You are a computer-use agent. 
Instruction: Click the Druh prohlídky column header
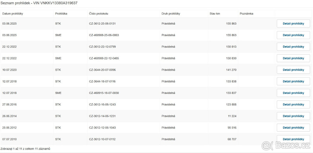click(x=171, y=14)
